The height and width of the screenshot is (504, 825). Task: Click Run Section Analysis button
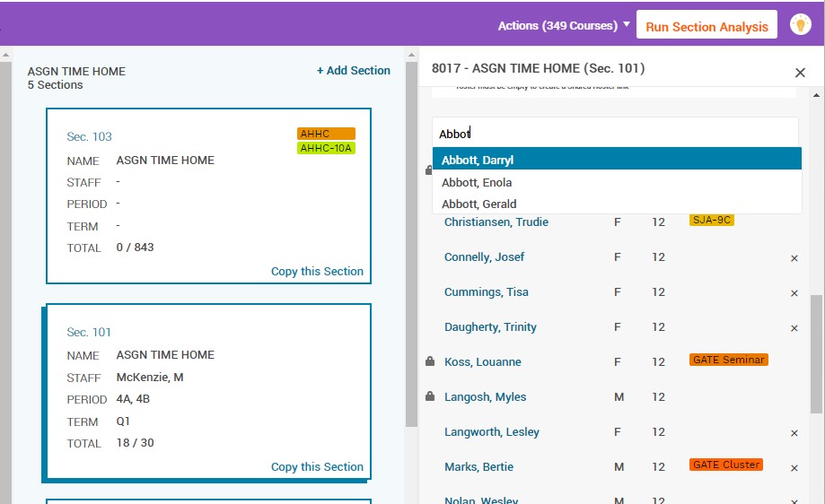(x=707, y=26)
